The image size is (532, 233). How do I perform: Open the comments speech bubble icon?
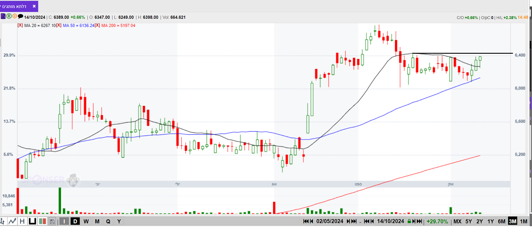point(21,16)
